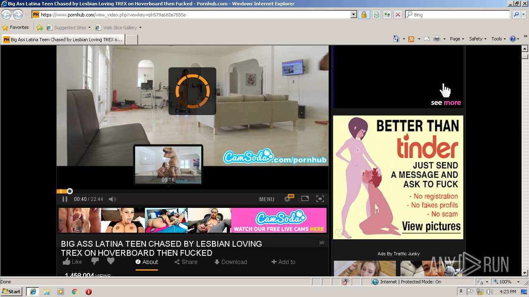Go back with the browser Back arrow
Screen dimensions: 529x297
pos(6,14)
